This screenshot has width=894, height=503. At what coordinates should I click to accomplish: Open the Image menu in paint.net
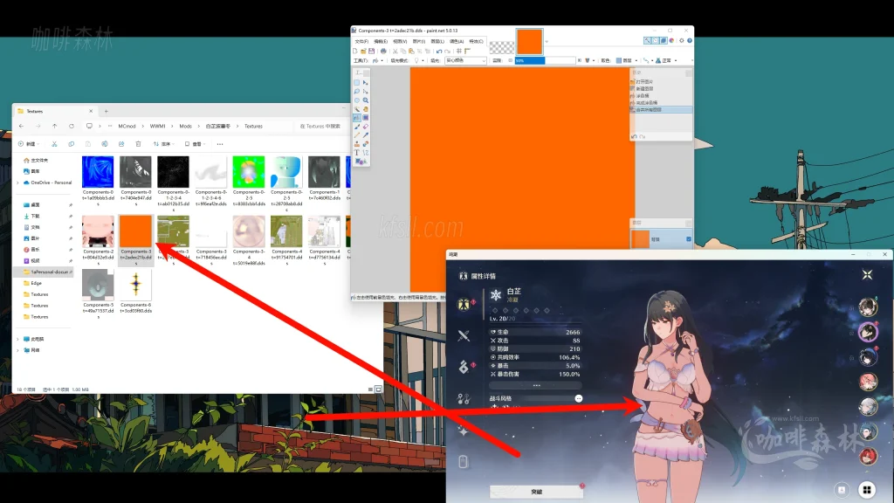tap(419, 41)
